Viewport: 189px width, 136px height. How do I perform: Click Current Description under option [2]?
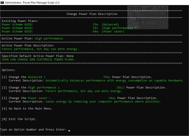(66, 91)
